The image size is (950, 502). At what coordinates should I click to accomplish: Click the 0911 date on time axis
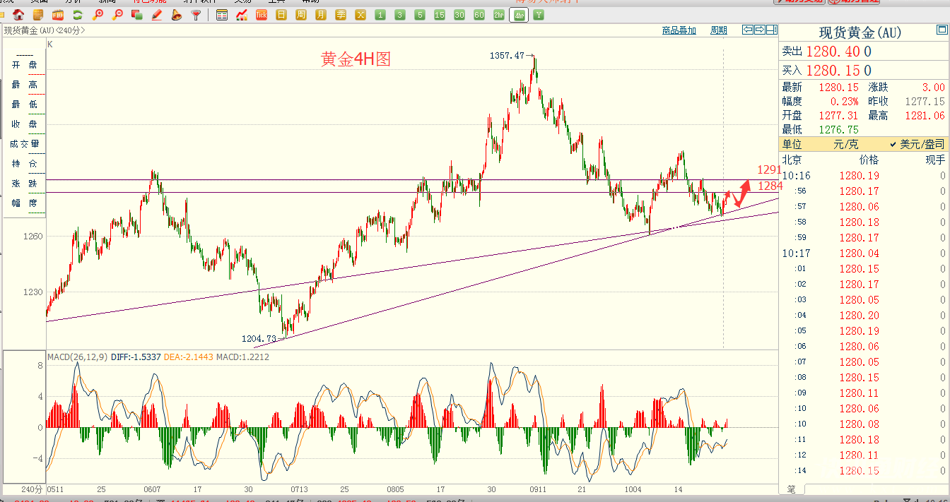coord(538,489)
